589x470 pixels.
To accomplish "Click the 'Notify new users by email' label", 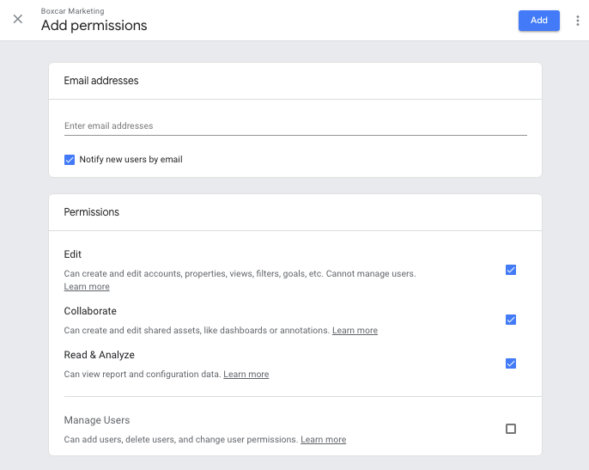I will (x=131, y=160).
